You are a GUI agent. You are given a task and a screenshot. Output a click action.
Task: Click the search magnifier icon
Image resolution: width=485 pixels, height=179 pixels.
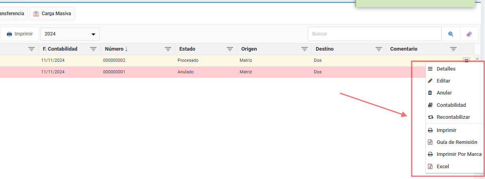451,34
